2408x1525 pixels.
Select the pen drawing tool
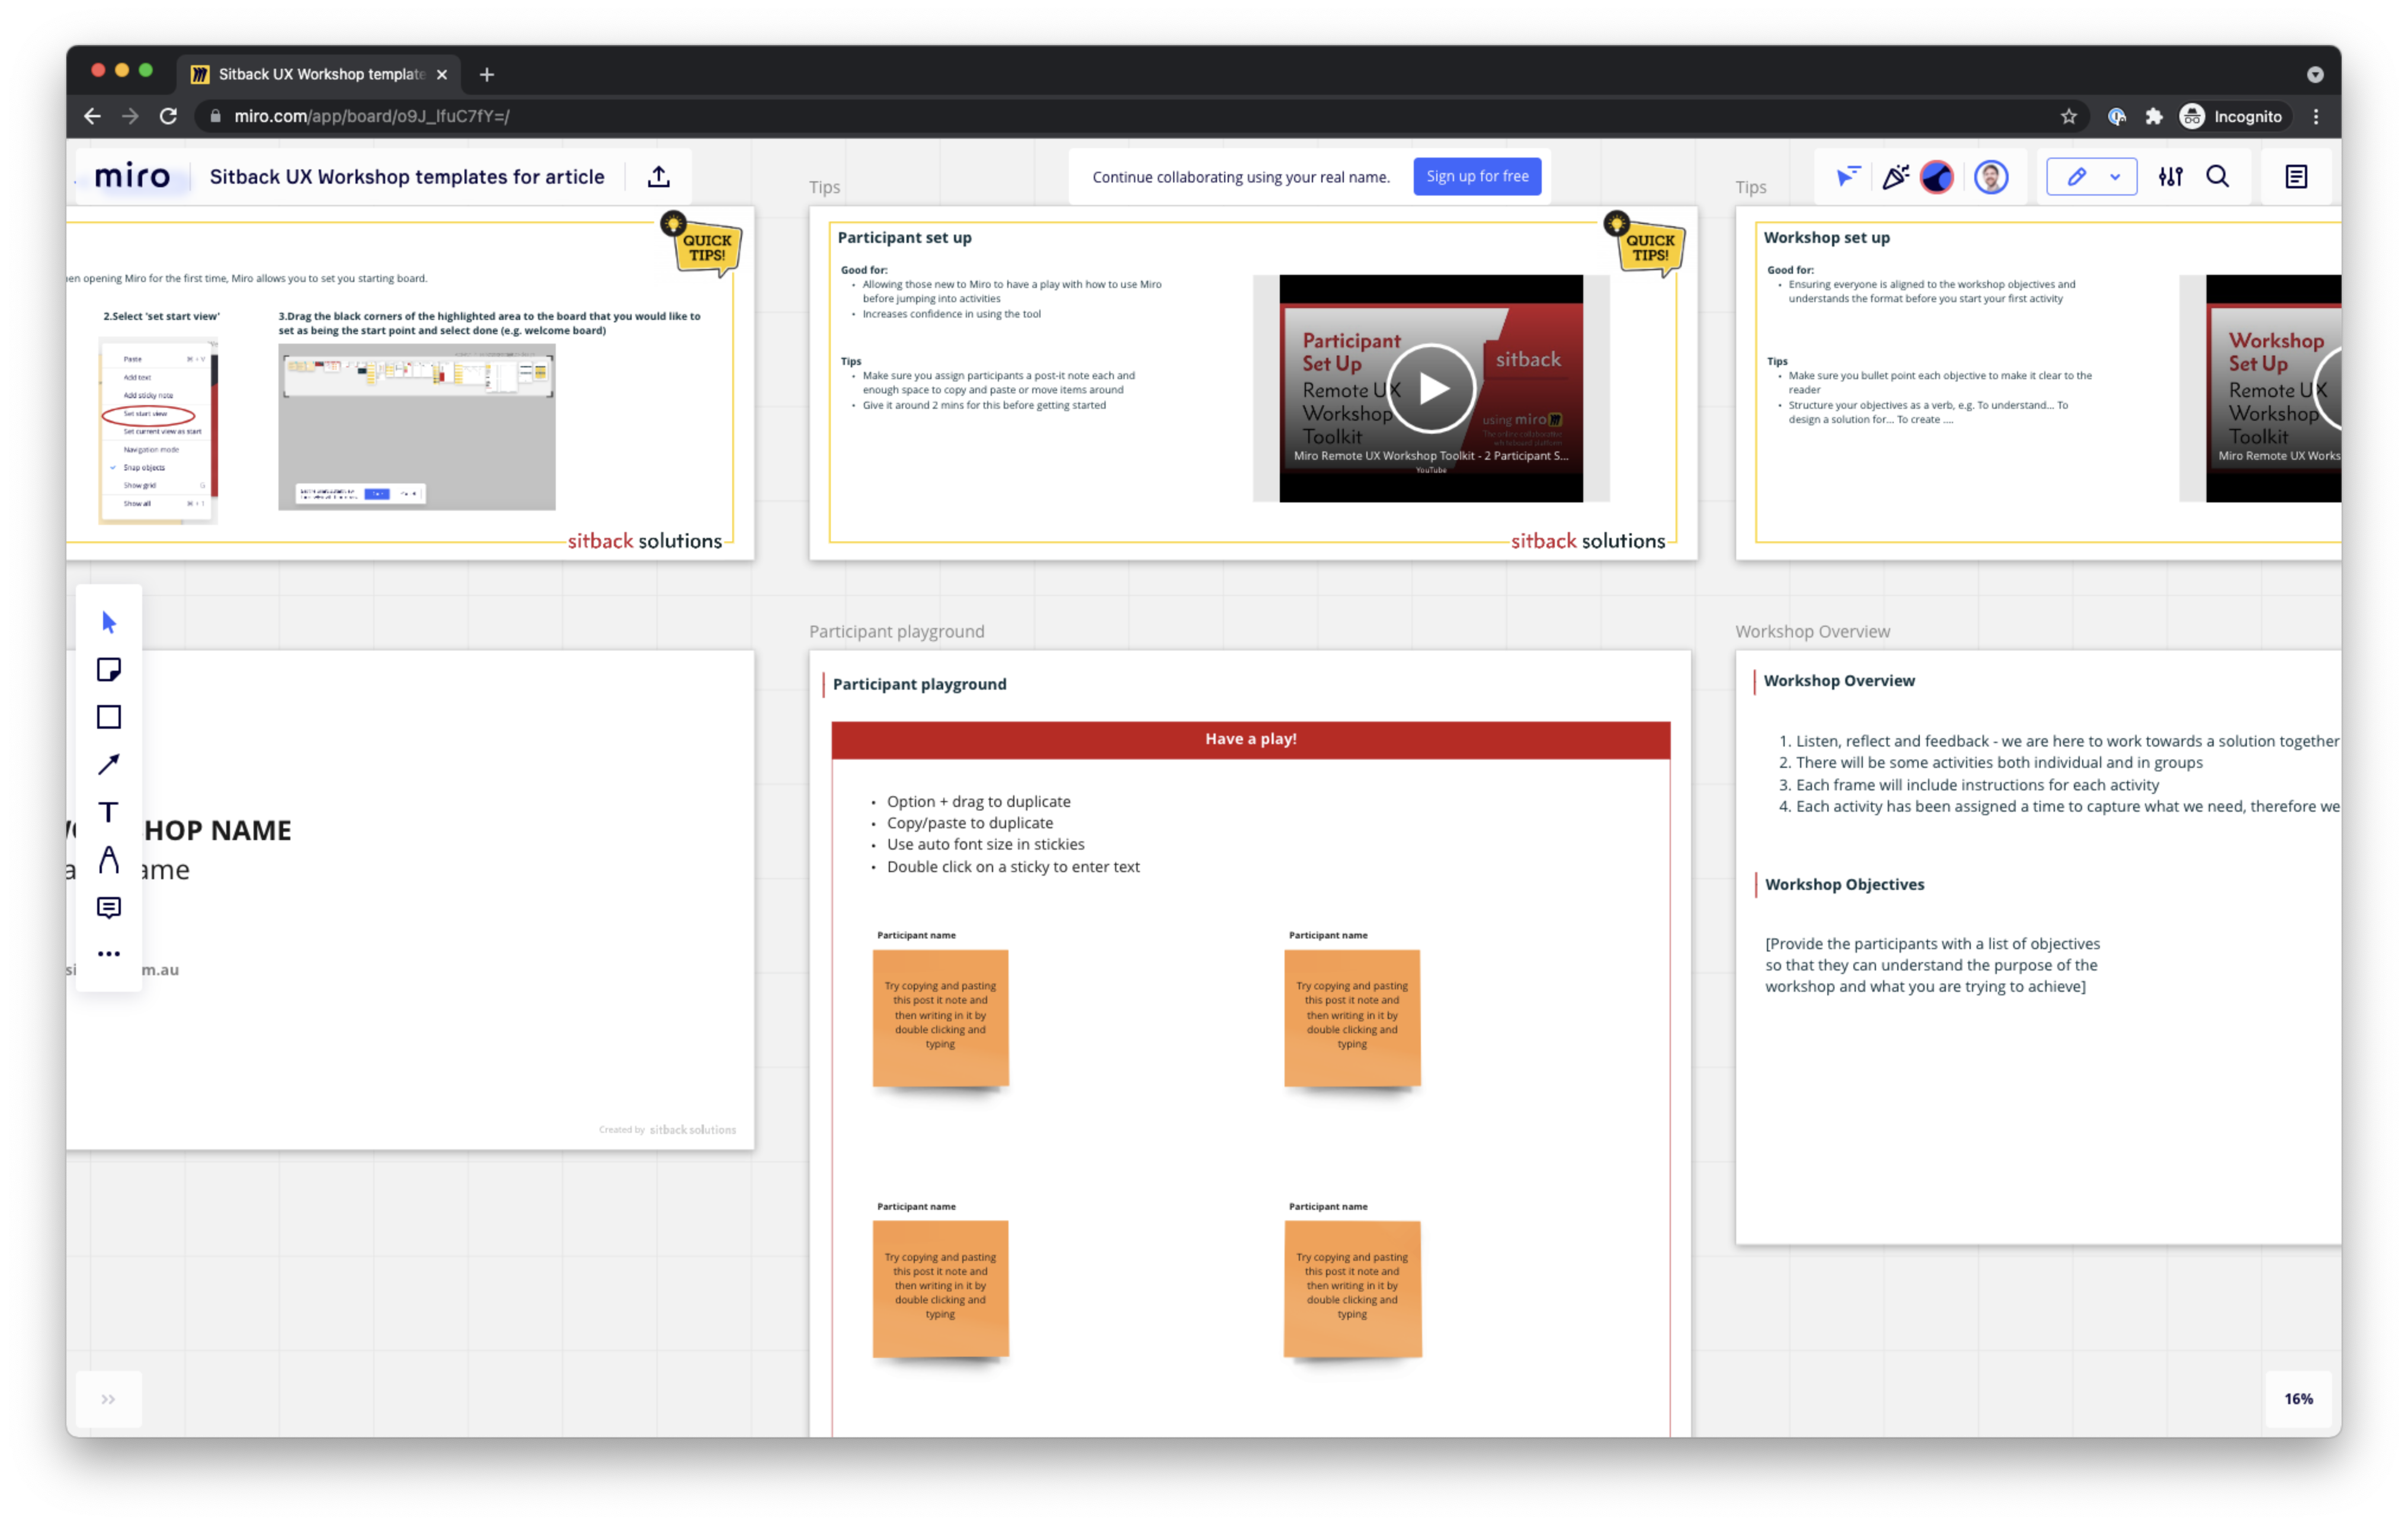click(109, 859)
